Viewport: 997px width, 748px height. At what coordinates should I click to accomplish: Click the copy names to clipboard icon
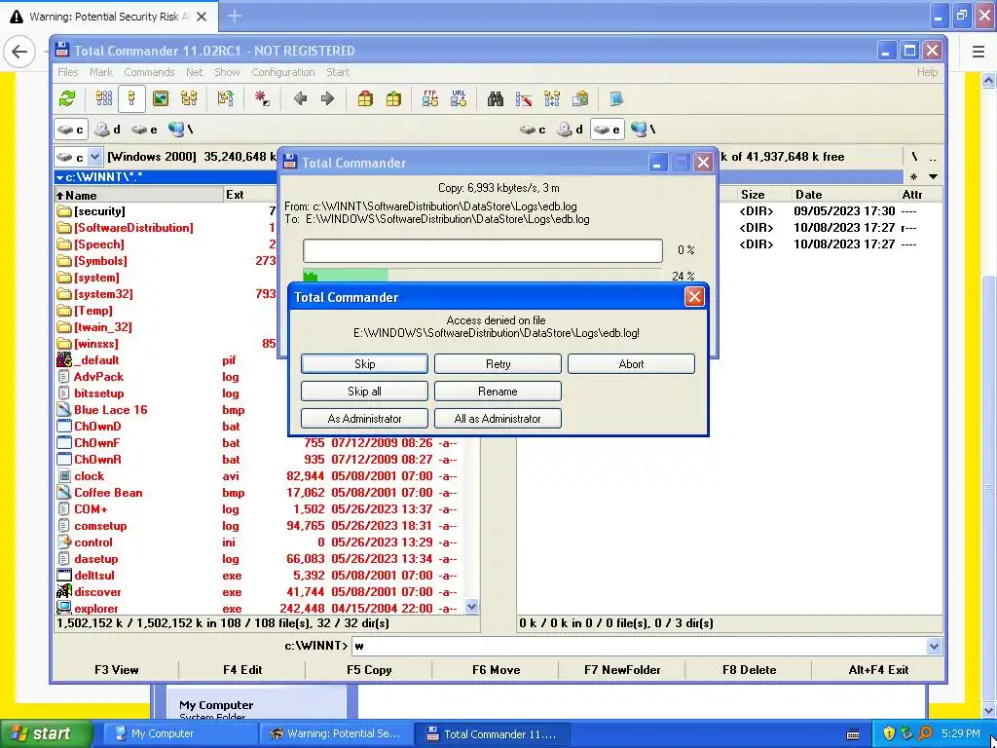(x=580, y=98)
